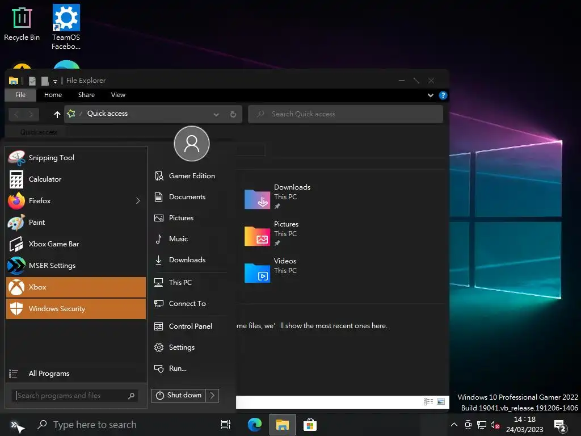The height and width of the screenshot is (436, 581).
Task: Switch to Home ribbon tab
Action: click(x=53, y=95)
